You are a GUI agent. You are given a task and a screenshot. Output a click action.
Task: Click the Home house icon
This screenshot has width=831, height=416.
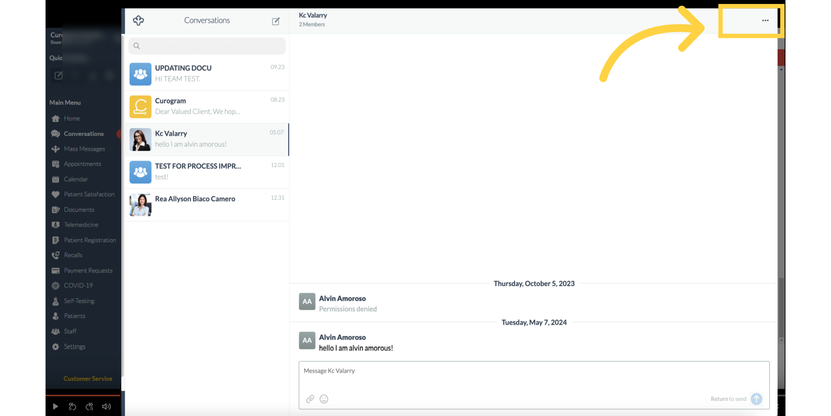click(x=56, y=119)
